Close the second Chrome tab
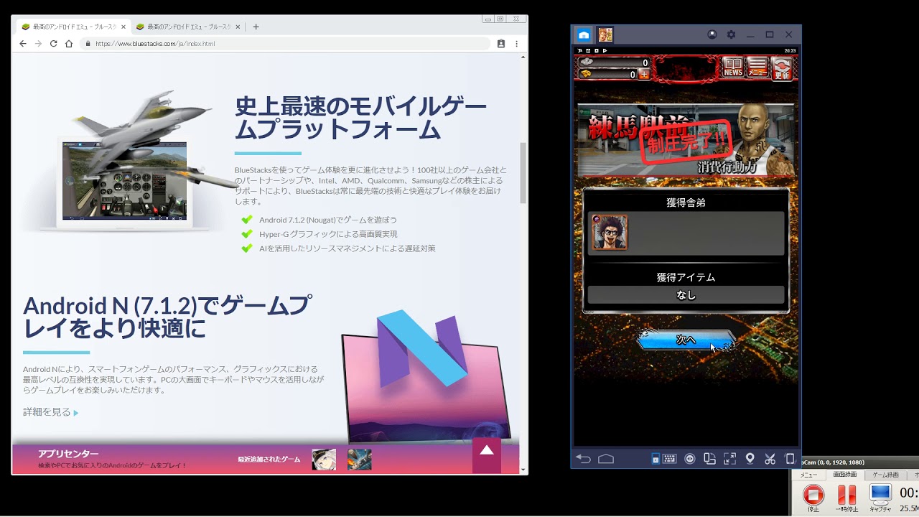Screen dimensions: 919x517 click(x=238, y=27)
